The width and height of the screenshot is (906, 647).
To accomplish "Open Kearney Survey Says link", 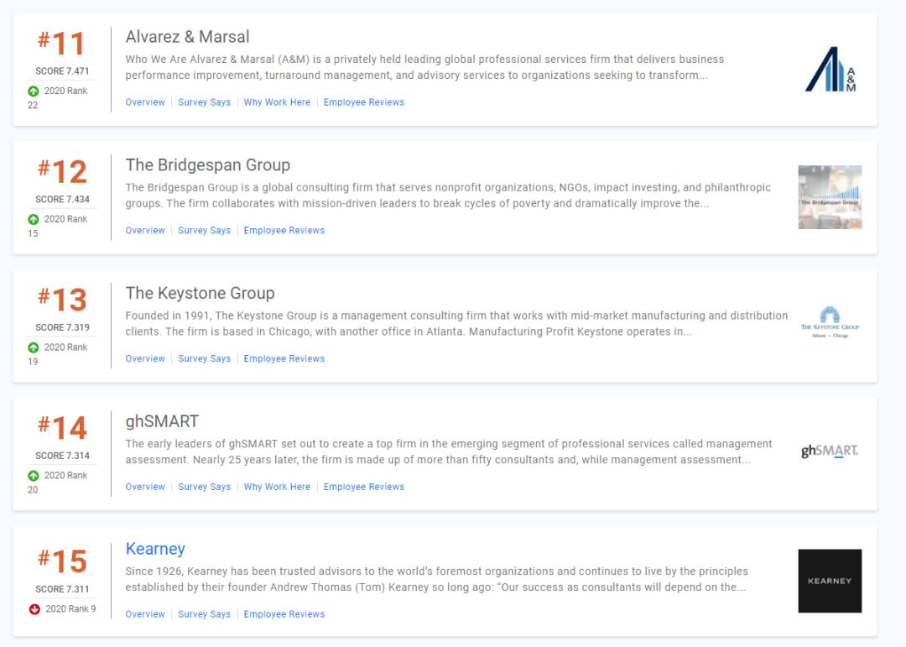I will pos(204,614).
